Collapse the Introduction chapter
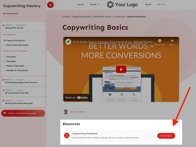This screenshot has height=147, width=196. [43, 35]
